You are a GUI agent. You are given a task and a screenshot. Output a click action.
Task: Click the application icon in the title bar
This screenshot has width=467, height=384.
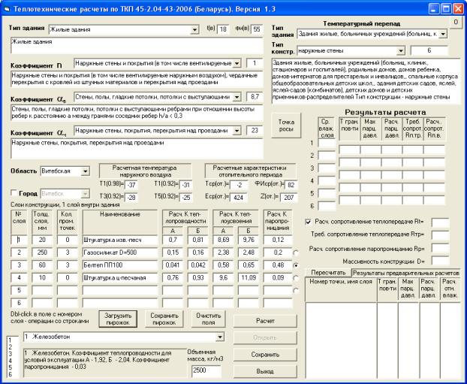7,9
